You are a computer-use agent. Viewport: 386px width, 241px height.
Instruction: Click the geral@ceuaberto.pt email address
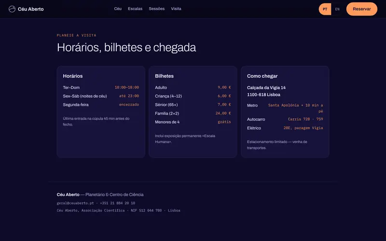(75, 203)
